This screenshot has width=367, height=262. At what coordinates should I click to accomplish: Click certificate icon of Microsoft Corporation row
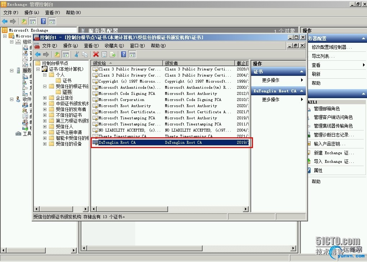tap(95, 100)
